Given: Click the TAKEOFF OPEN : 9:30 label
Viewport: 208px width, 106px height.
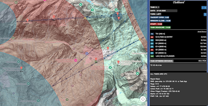Looking at the screenshot, I should (160, 17).
